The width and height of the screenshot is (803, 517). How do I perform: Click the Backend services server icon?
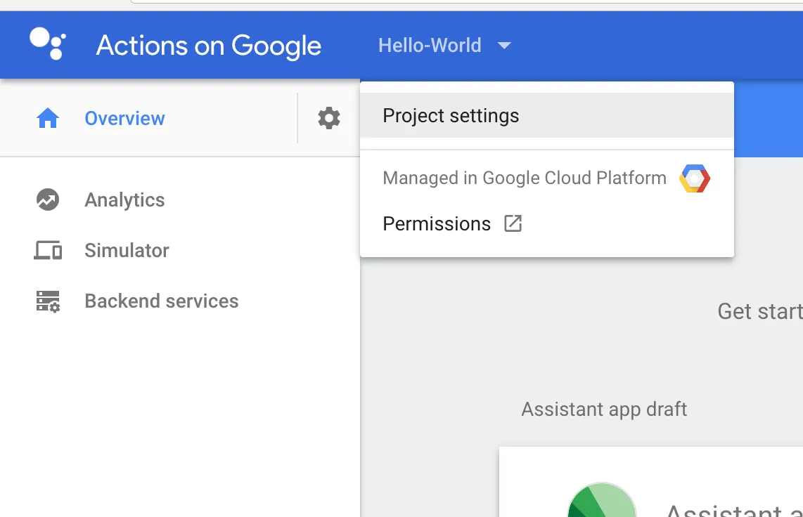pos(48,301)
